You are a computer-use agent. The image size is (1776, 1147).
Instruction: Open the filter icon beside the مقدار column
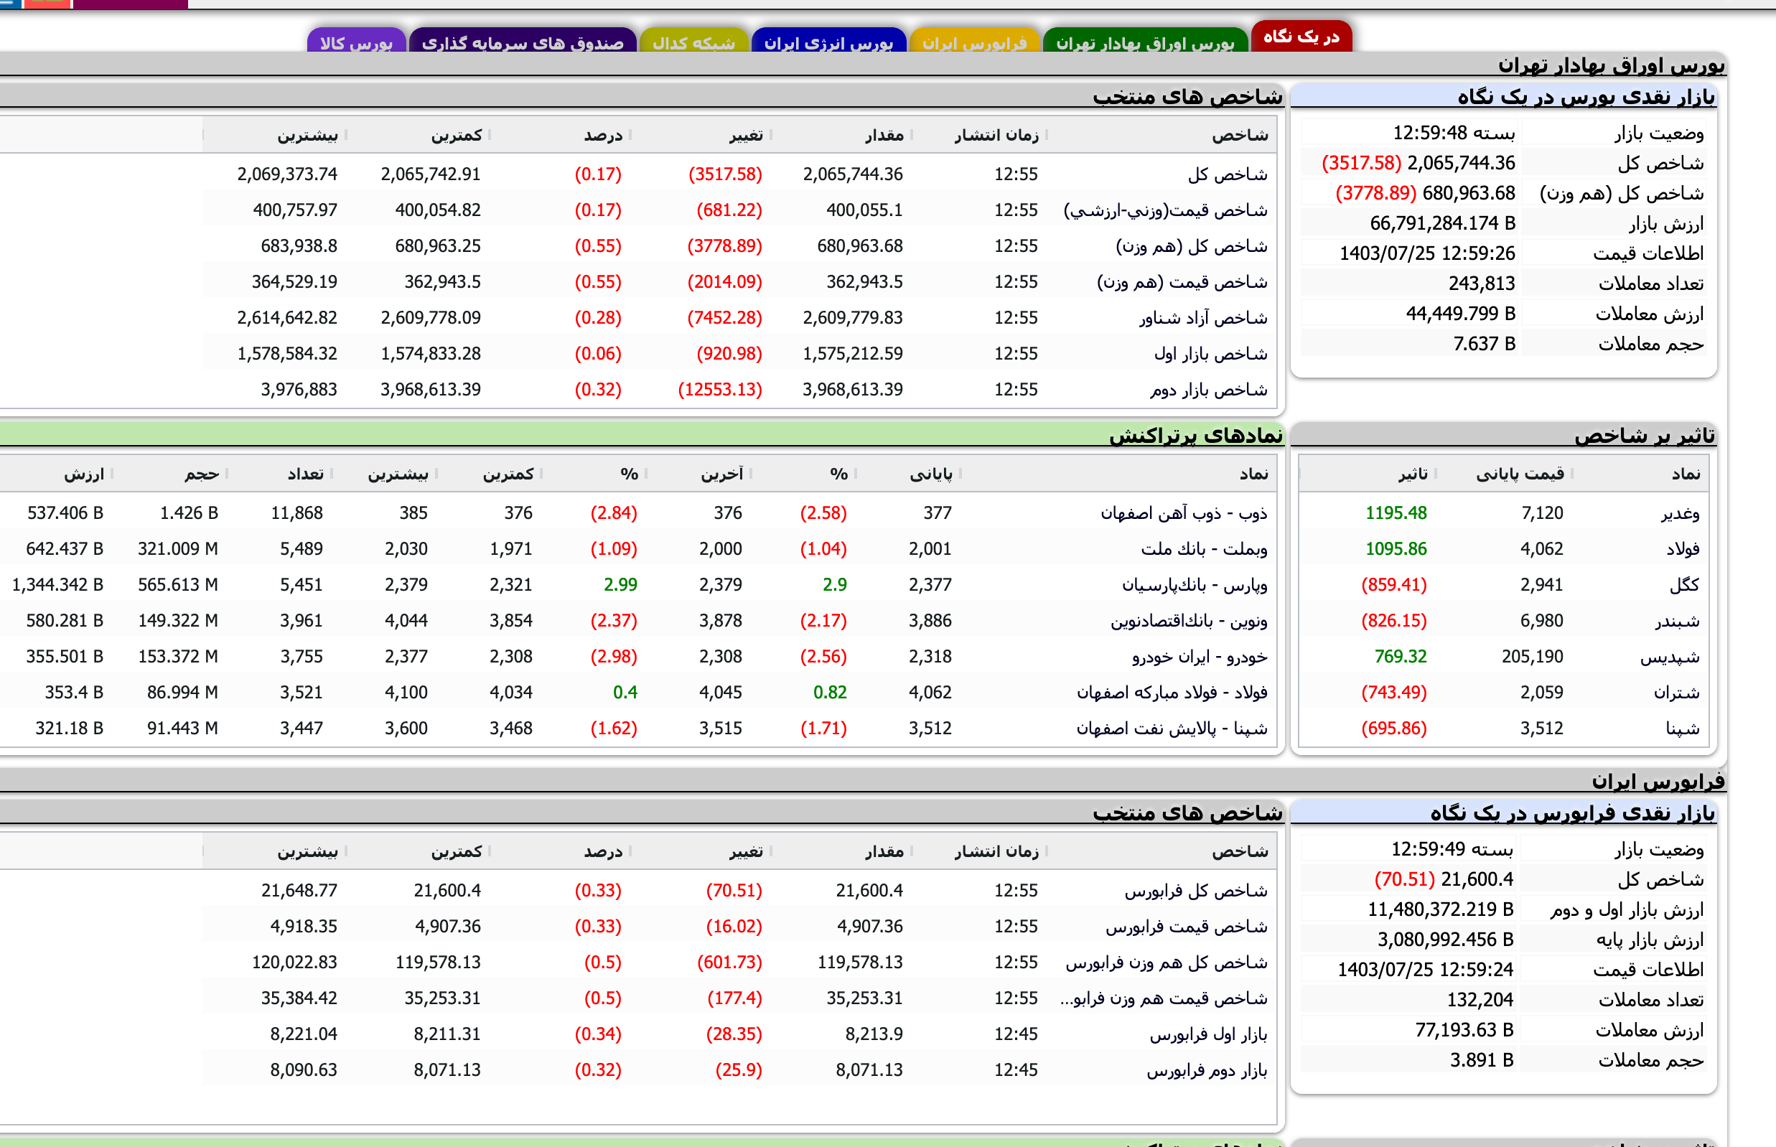coord(912,135)
